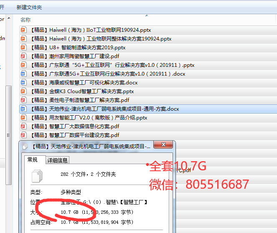Viewport: 277px width, 233px height.
Task: Click the U8+ 智能制造解决方案2019.pptx icon
Action: click(x=23, y=48)
